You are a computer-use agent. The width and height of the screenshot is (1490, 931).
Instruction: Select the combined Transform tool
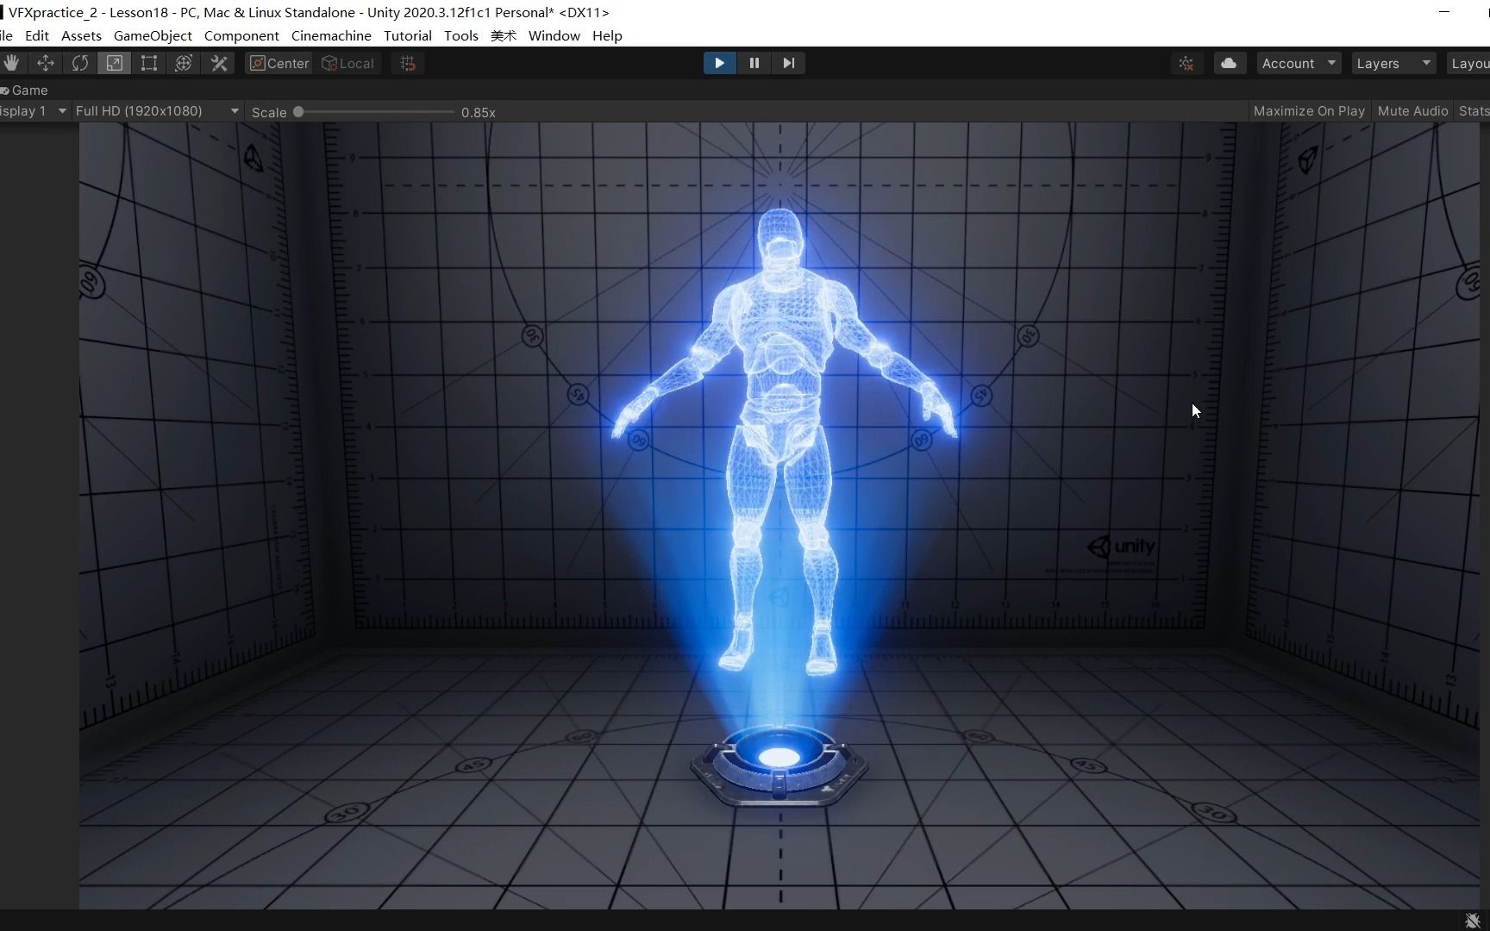[184, 63]
